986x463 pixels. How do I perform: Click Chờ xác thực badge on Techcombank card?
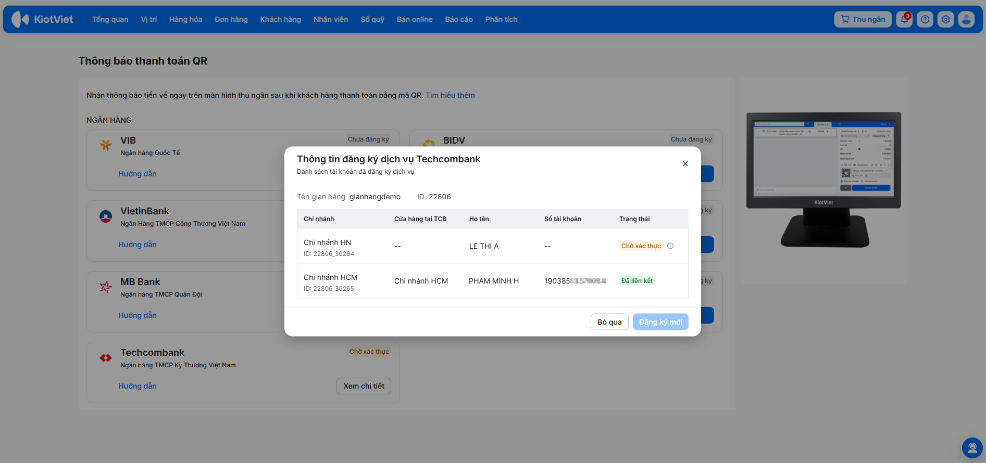pyautogui.click(x=369, y=352)
